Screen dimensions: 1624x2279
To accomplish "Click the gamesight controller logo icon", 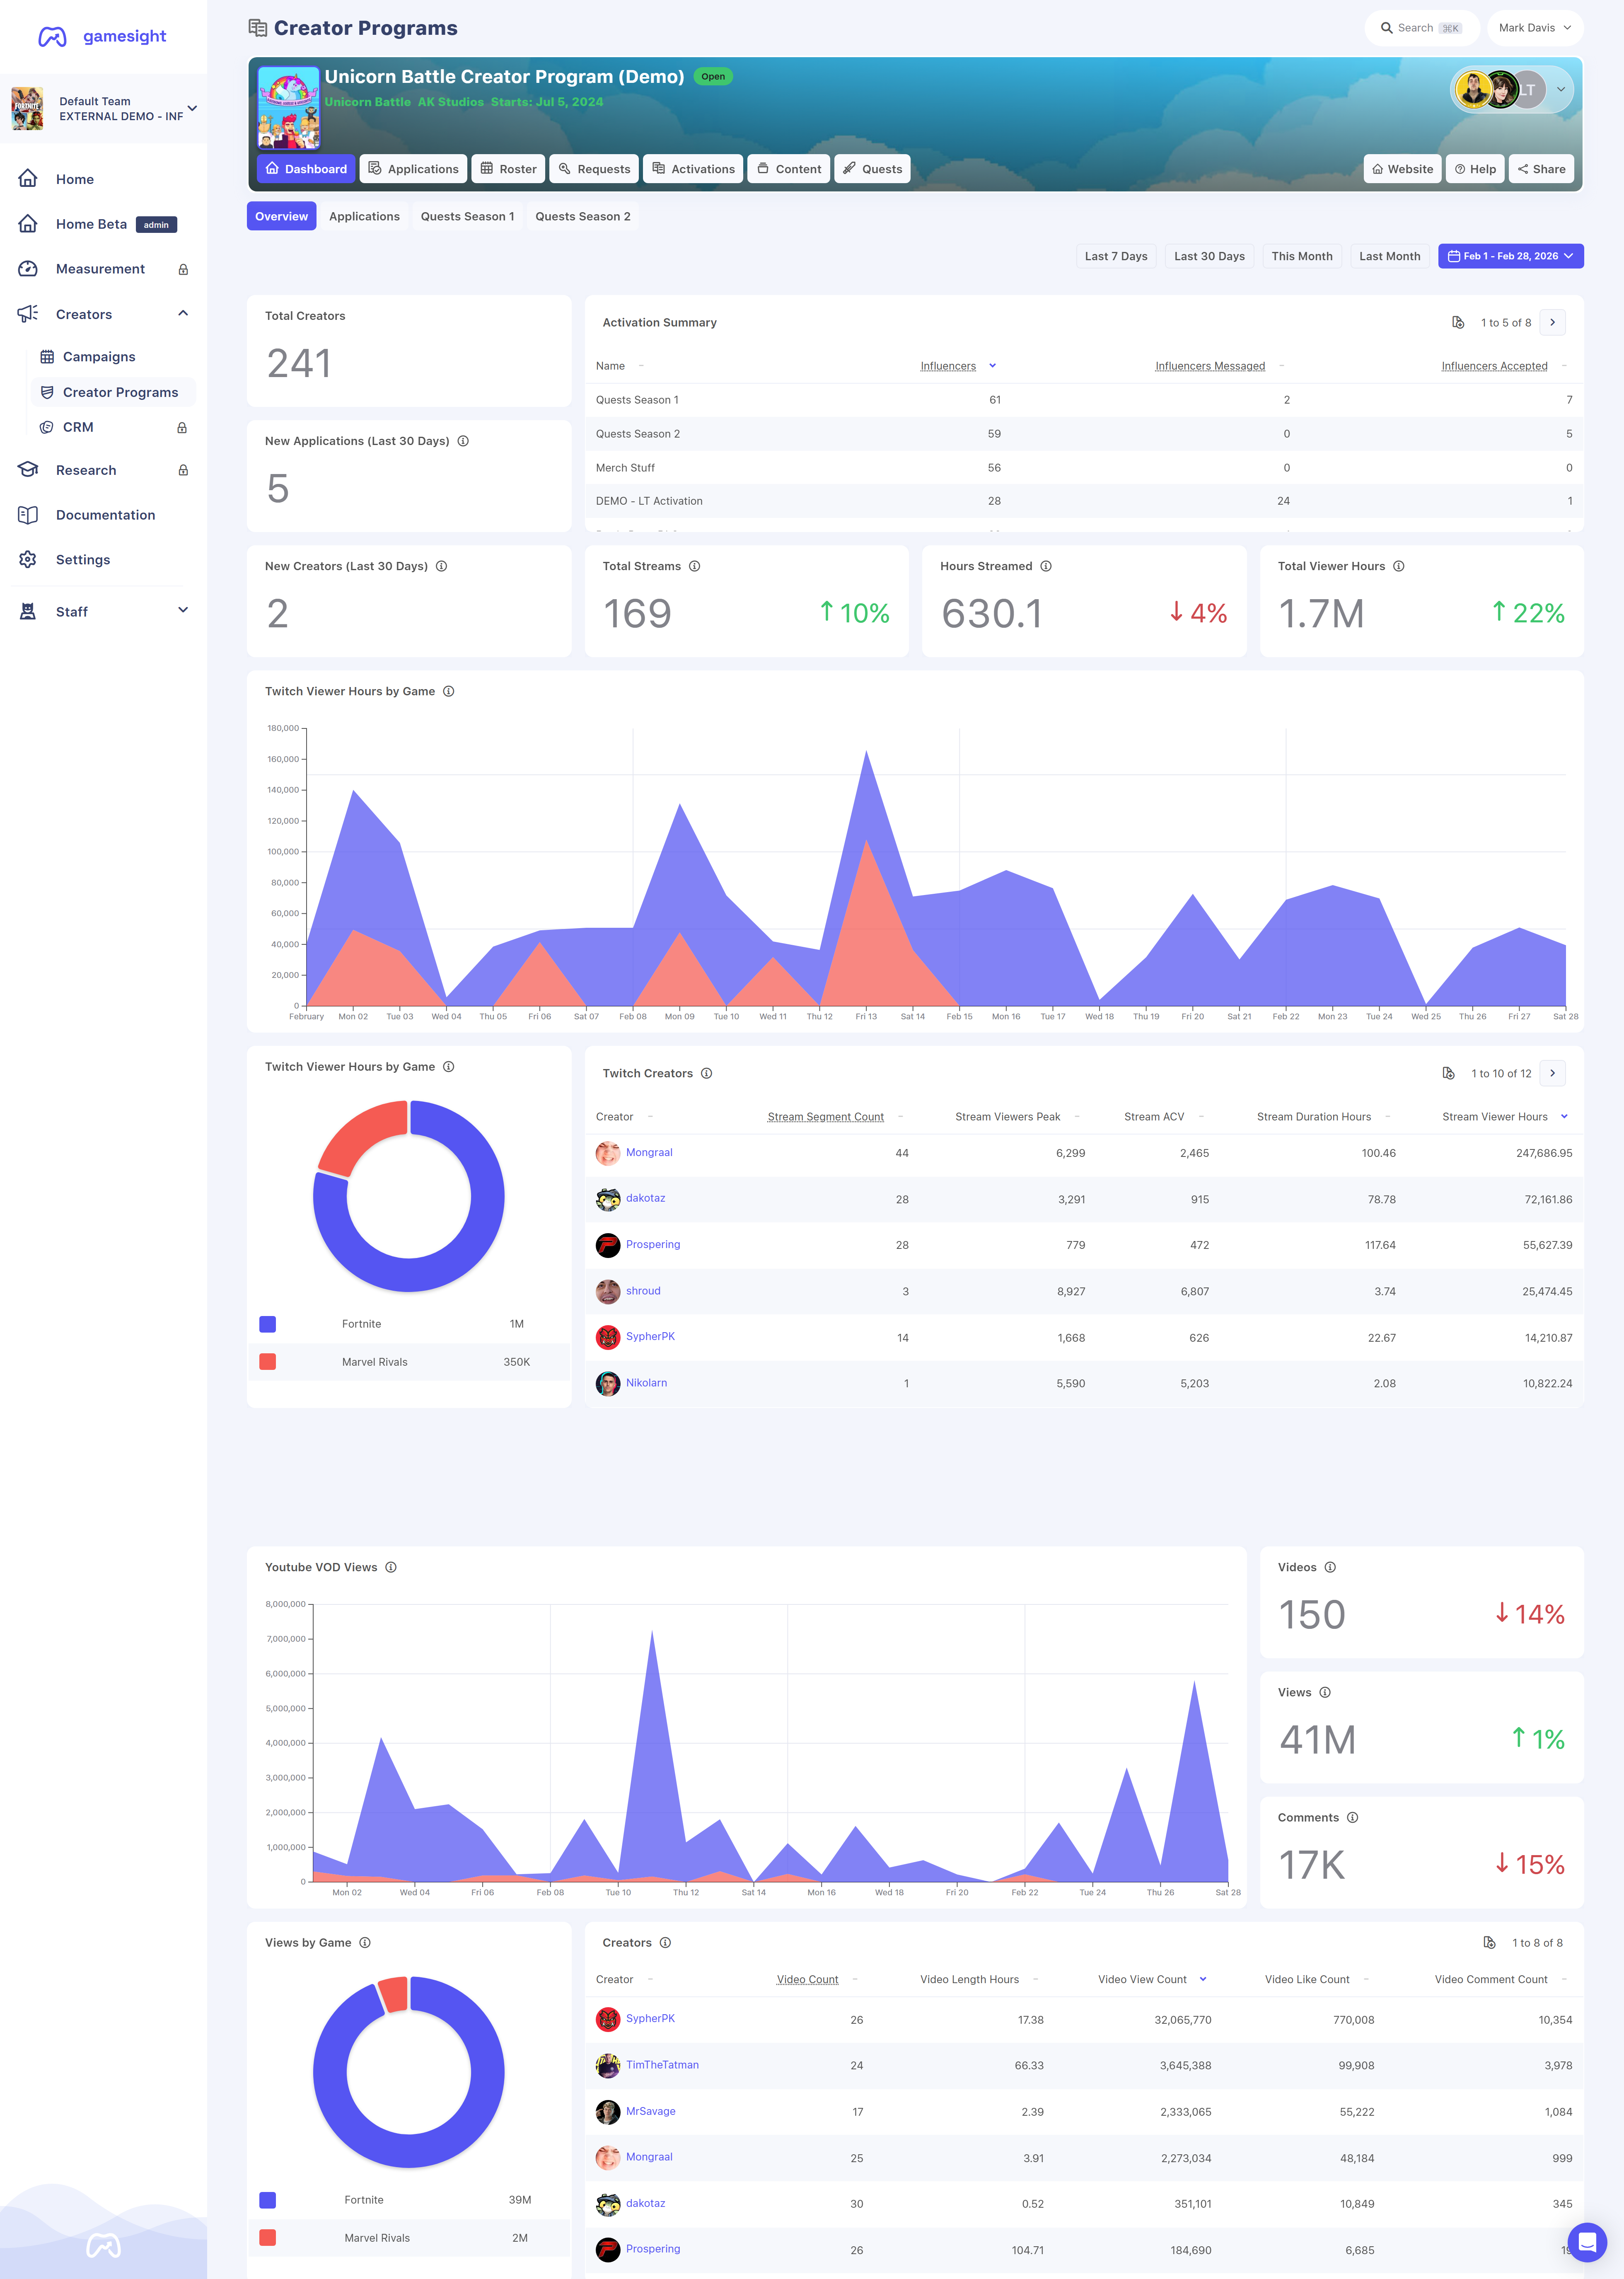I will [52, 37].
